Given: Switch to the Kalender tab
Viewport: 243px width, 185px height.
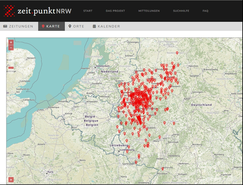Looking at the screenshot, I should (106, 26).
